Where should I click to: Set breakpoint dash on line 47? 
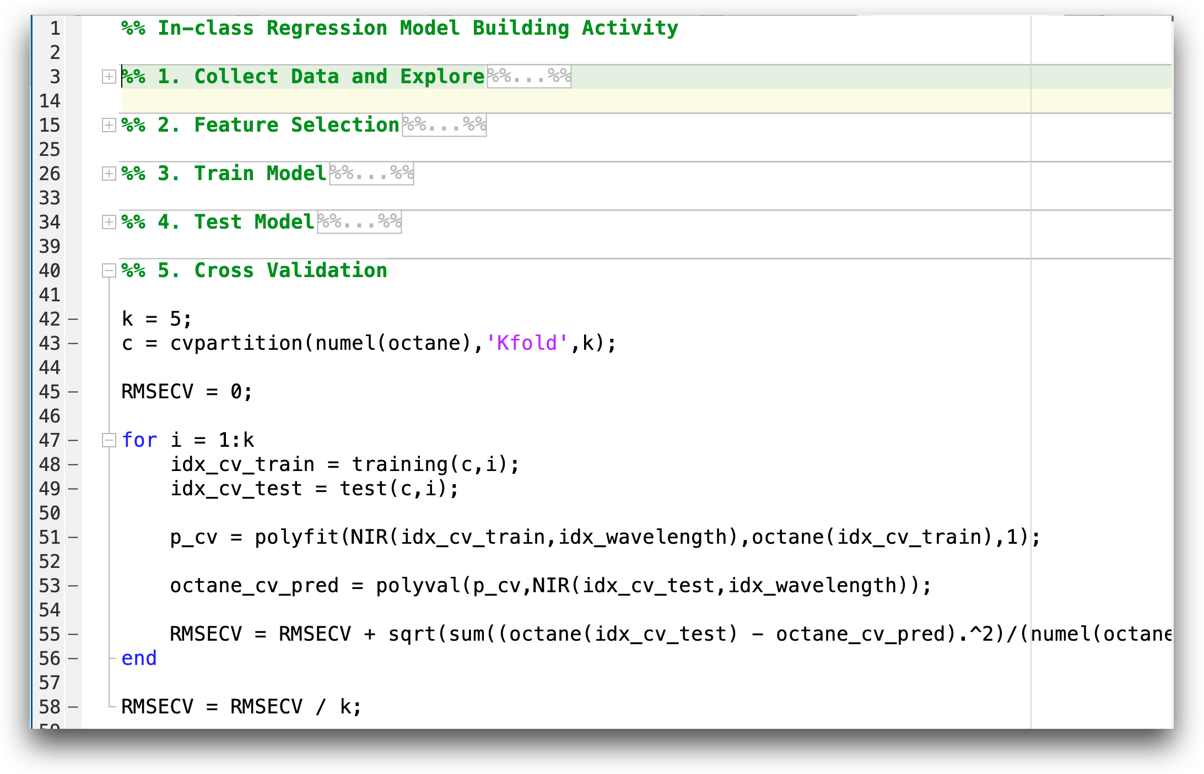pyautogui.click(x=73, y=440)
